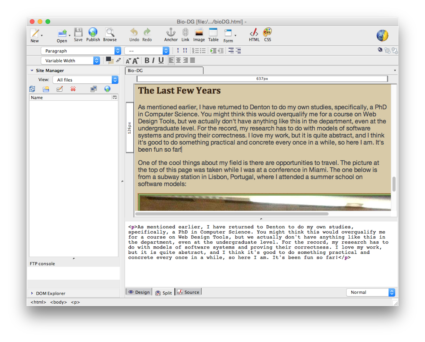Click the rename pencil icon in Site Manager

pyautogui.click(x=59, y=89)
